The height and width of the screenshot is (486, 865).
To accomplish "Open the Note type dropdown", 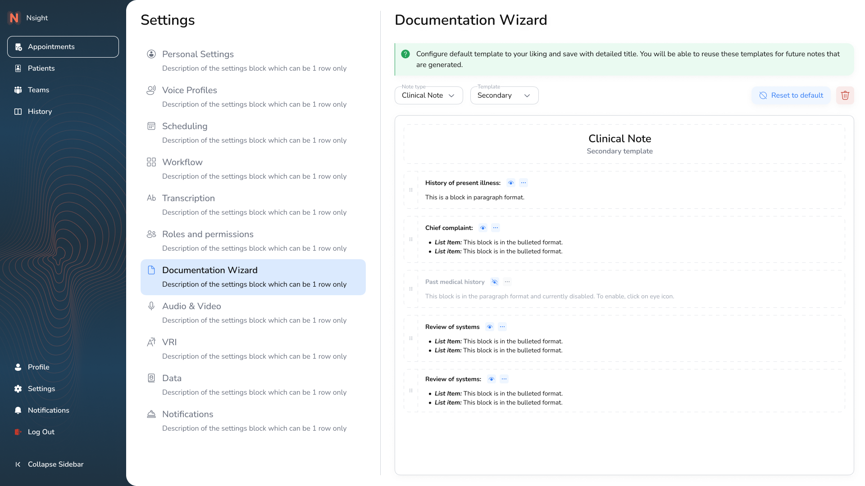I will click(x=428, y=95).
